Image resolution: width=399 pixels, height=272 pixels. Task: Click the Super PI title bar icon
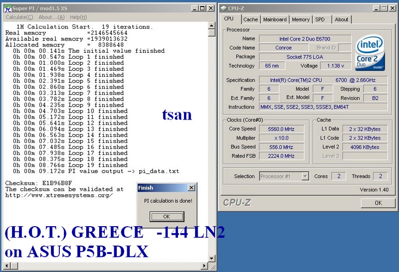(7, 8)
